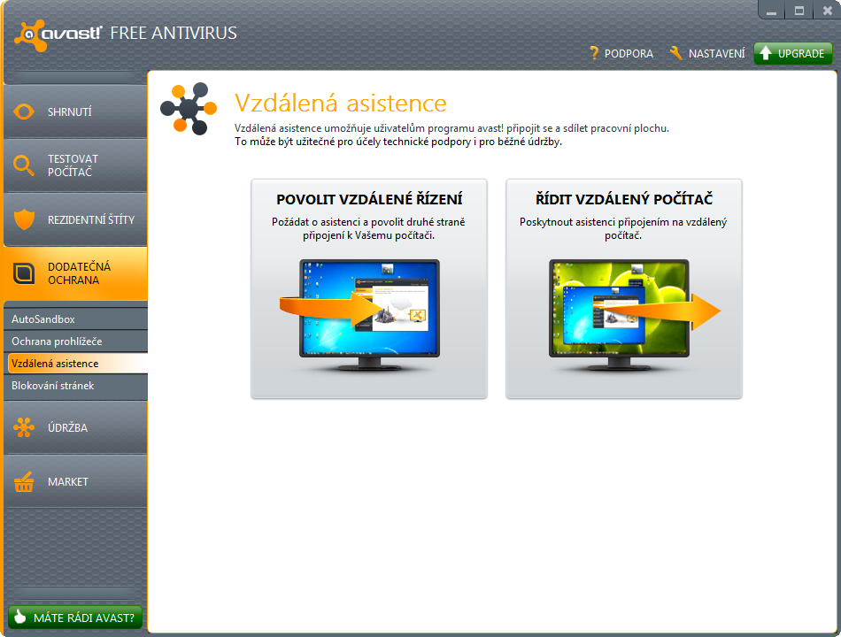Click the shopping basket icon for Market
Viewport: 841px width, 637px height.
(x=24, y=481)
